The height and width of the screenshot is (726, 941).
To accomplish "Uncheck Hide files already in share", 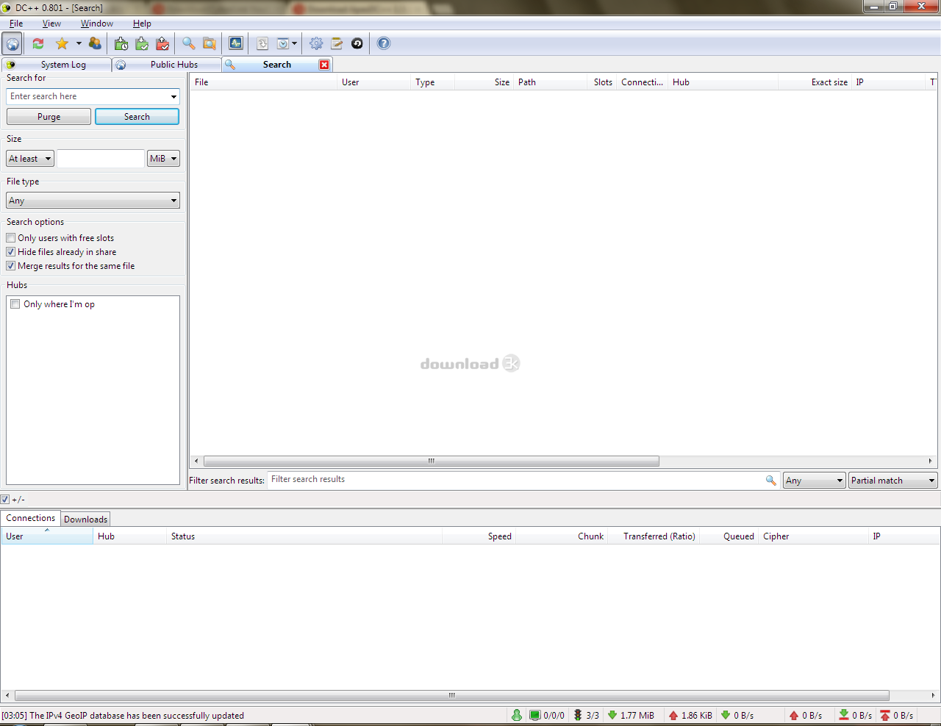I will 11,252.
